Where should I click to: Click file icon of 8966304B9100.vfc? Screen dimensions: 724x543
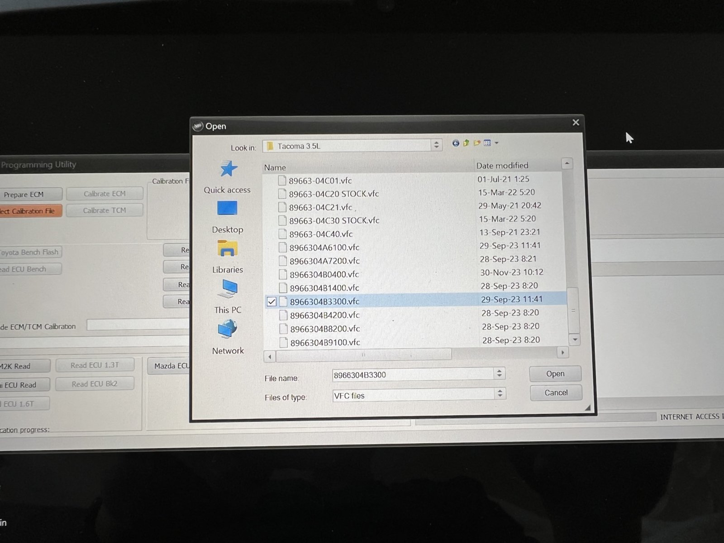(x=284, y=343)
